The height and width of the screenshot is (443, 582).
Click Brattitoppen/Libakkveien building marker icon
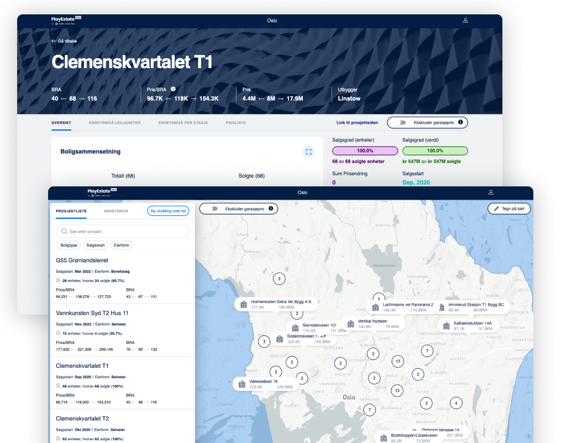point(384,438)
